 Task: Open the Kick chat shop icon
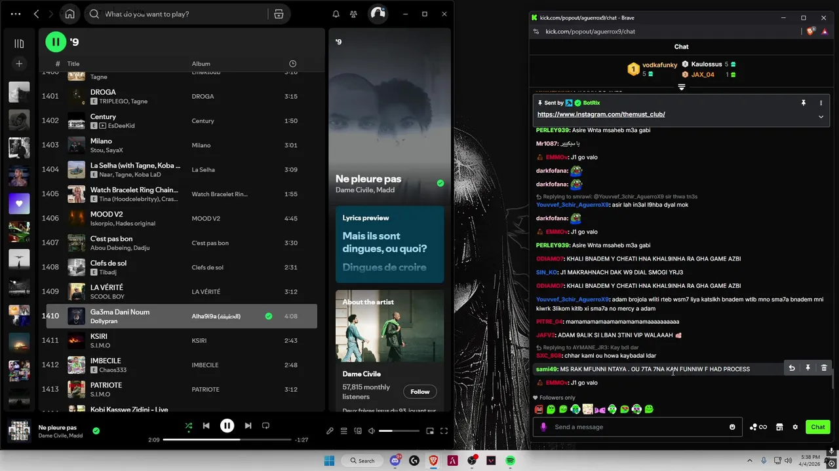(779, 427)
